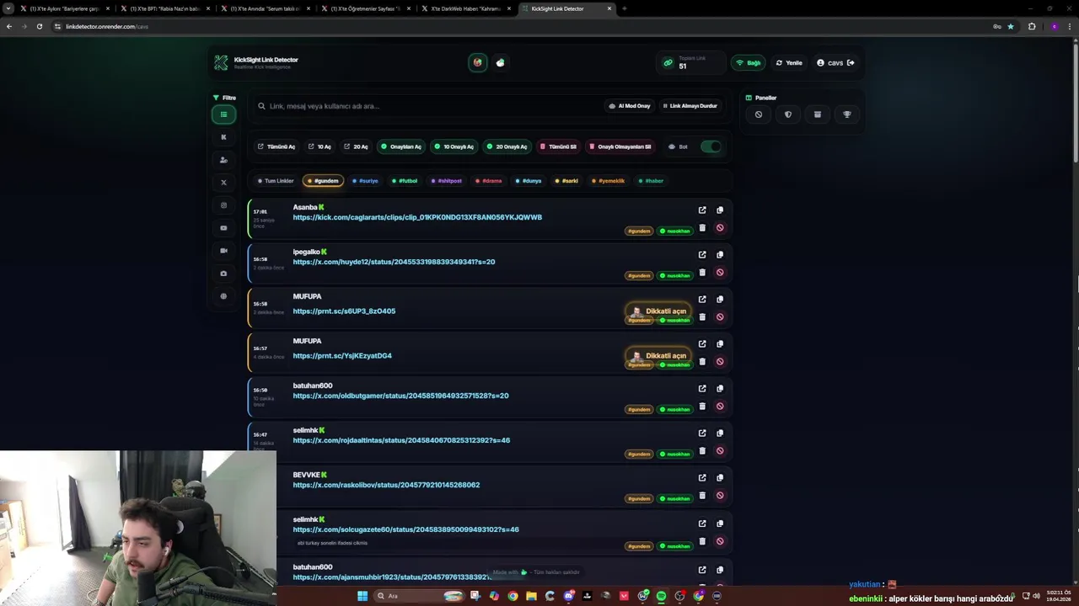The width and height of the screenshot is (1079, 606).
Task: Stop link intake with Link Almayı Durdur
Action: [690, 106]
